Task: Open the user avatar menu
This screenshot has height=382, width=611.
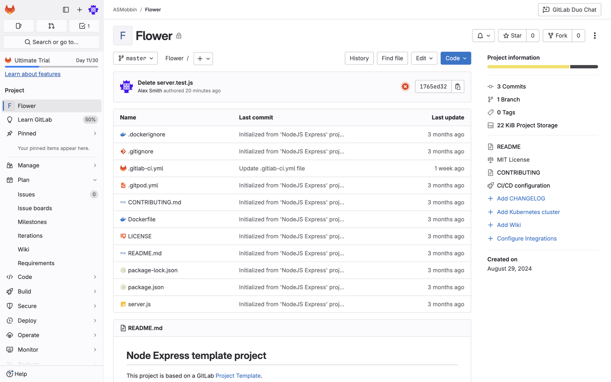Action: [93, 10]
